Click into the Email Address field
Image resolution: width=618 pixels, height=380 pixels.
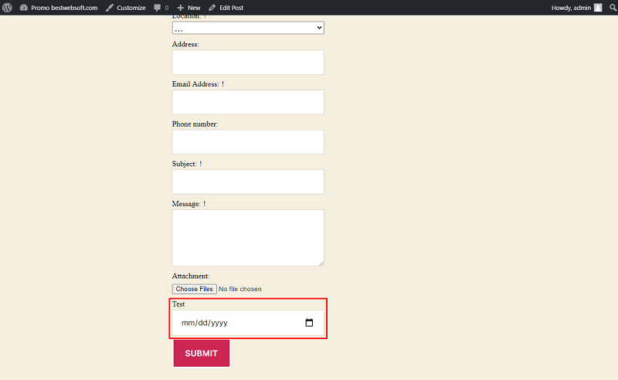248,102
